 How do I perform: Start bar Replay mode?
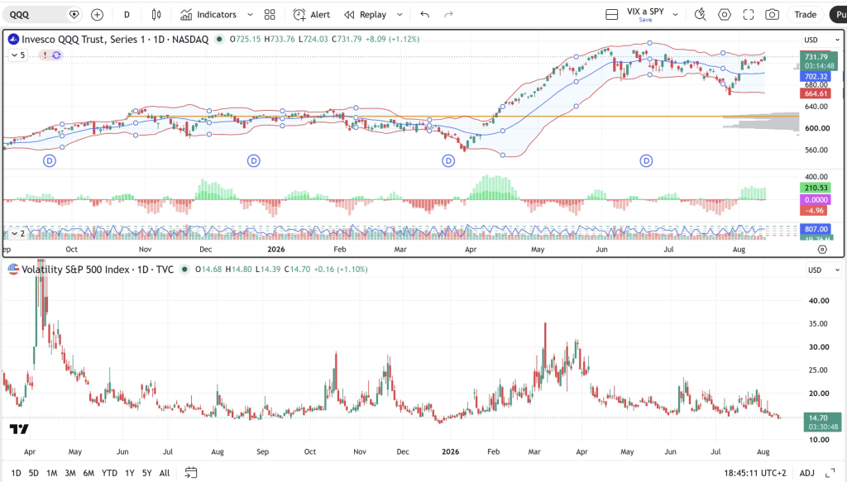tap(366, 15)
